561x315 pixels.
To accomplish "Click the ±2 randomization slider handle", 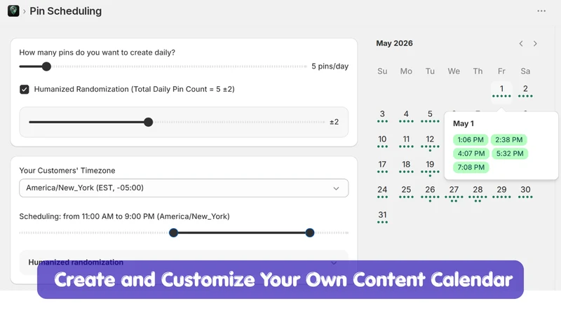I will (149, 122).
